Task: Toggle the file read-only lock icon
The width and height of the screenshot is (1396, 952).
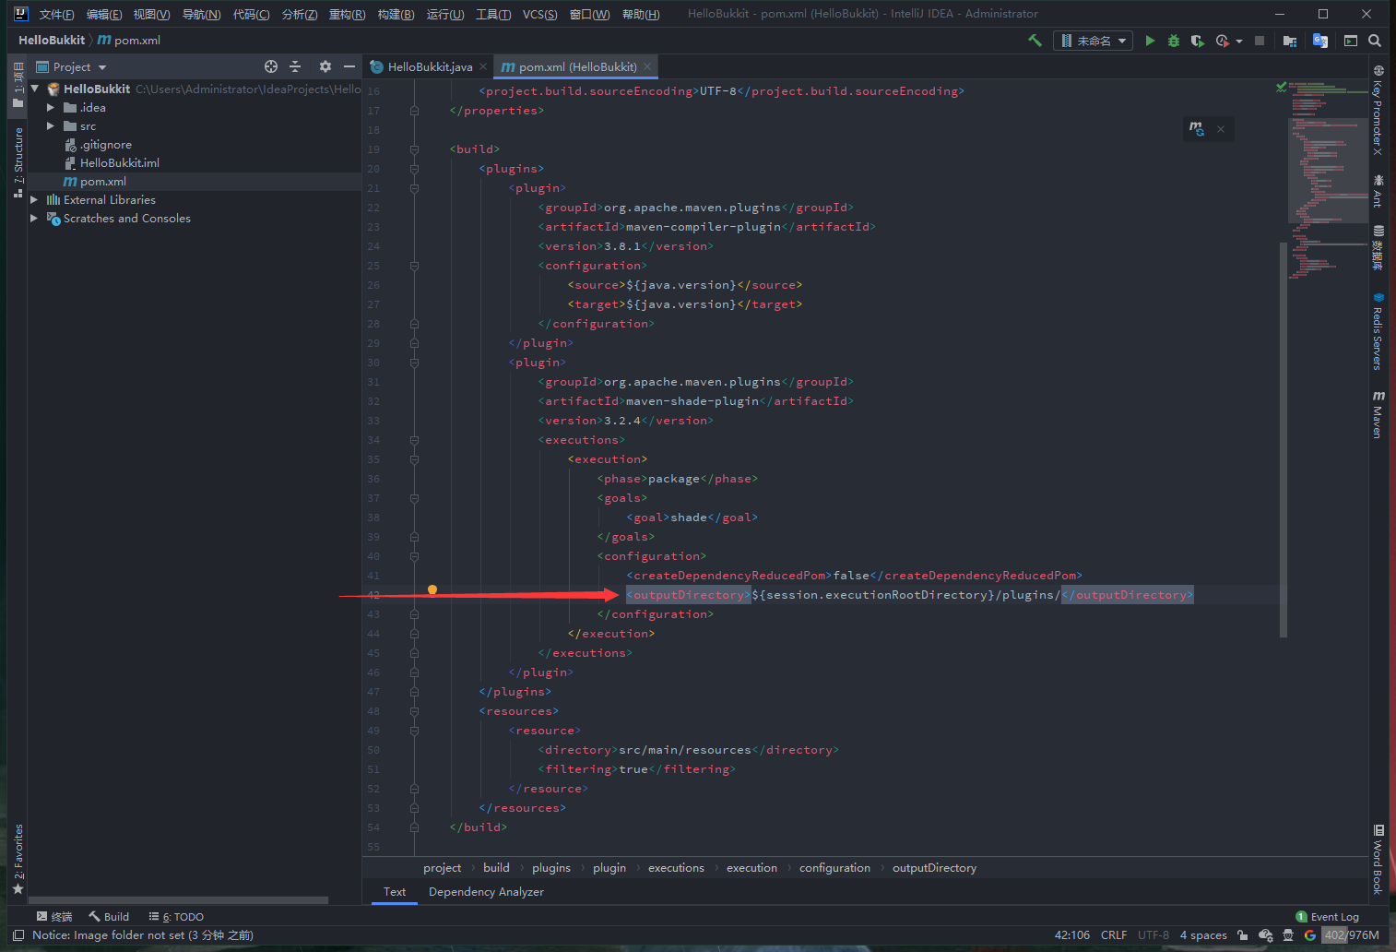Action: [1242, 934]
